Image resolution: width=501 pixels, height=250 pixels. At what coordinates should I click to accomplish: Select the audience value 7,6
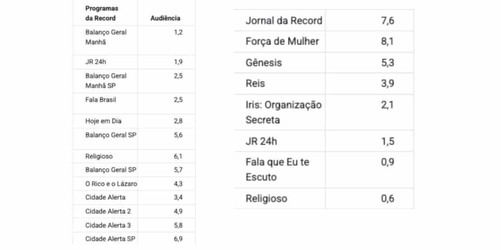[387, 21]
